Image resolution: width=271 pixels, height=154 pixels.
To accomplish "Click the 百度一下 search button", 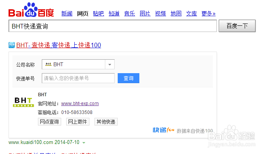I will tap(237, 26).
